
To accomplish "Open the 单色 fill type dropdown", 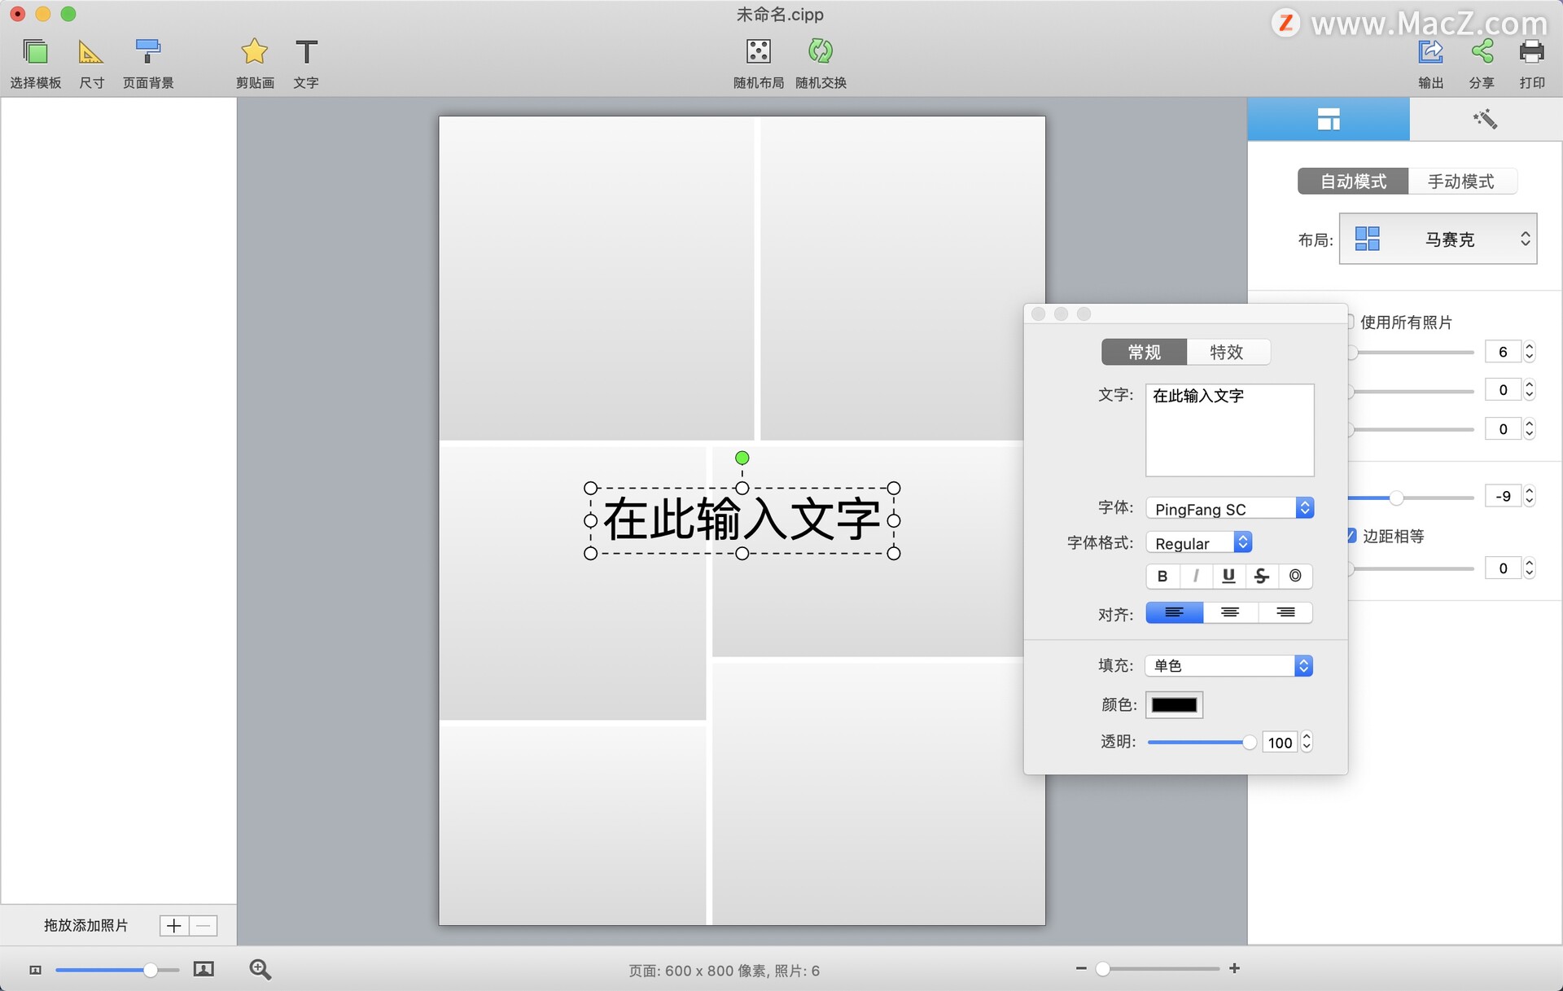I will [x=1228, y=665].
